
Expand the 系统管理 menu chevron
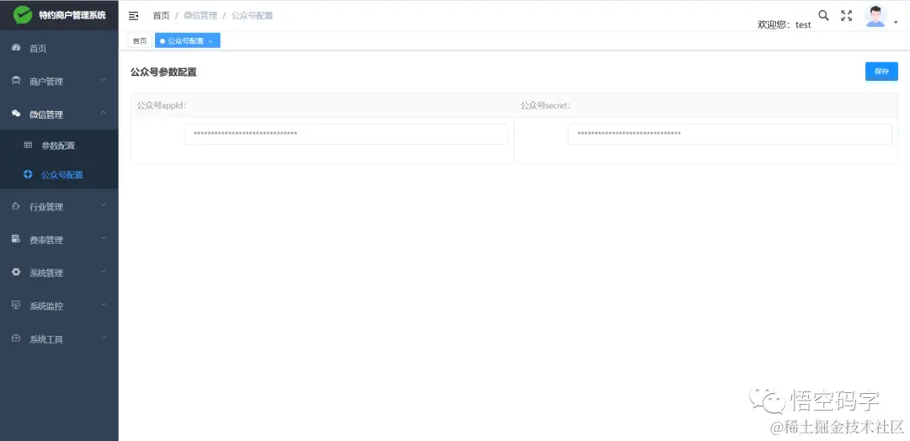coord(104,271)
